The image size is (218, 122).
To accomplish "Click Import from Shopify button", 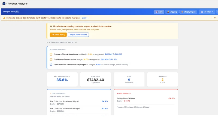I will coord(78,35).
